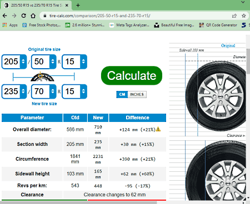
Task: Select the +62 mm (+60%) difference
Action: click(x=137, y=174)
